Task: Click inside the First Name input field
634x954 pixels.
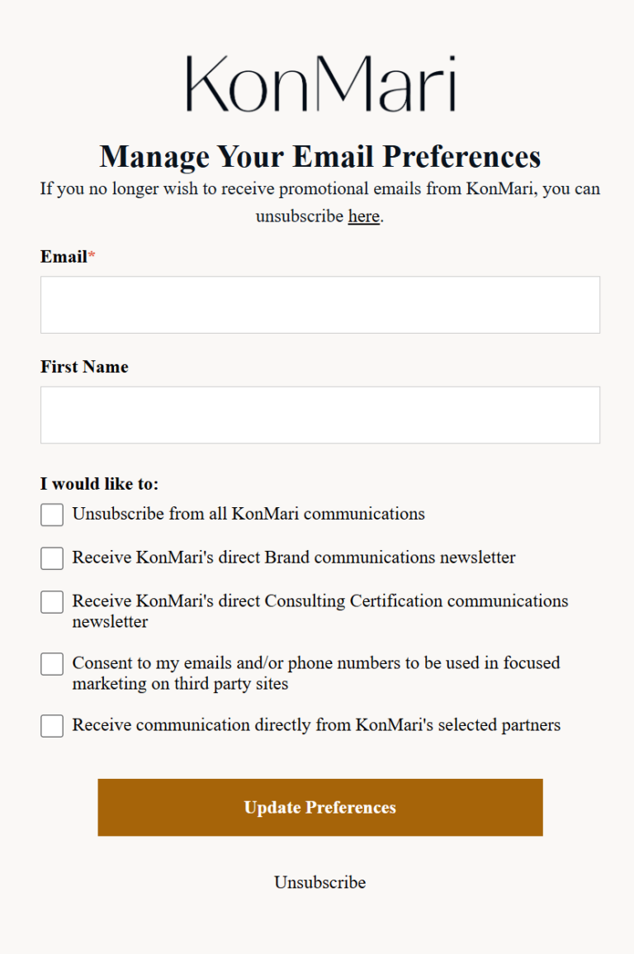Action: pyautogui.click(x=320, y=414)
